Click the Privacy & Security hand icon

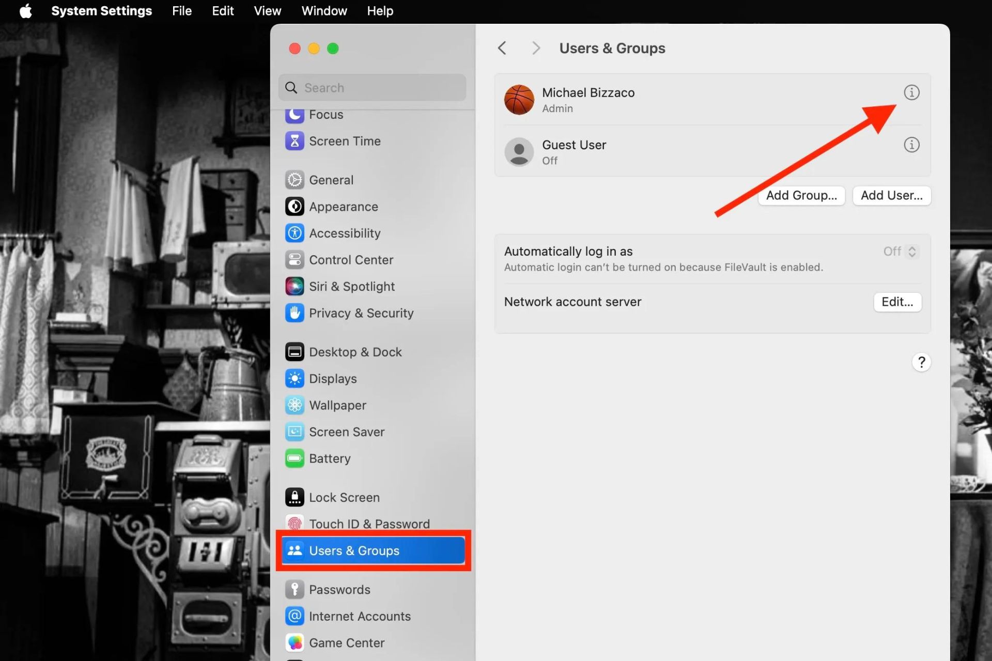tap(295, 313)
